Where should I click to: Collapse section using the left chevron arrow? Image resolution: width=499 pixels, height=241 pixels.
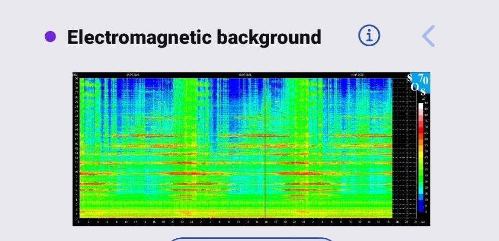428,36
